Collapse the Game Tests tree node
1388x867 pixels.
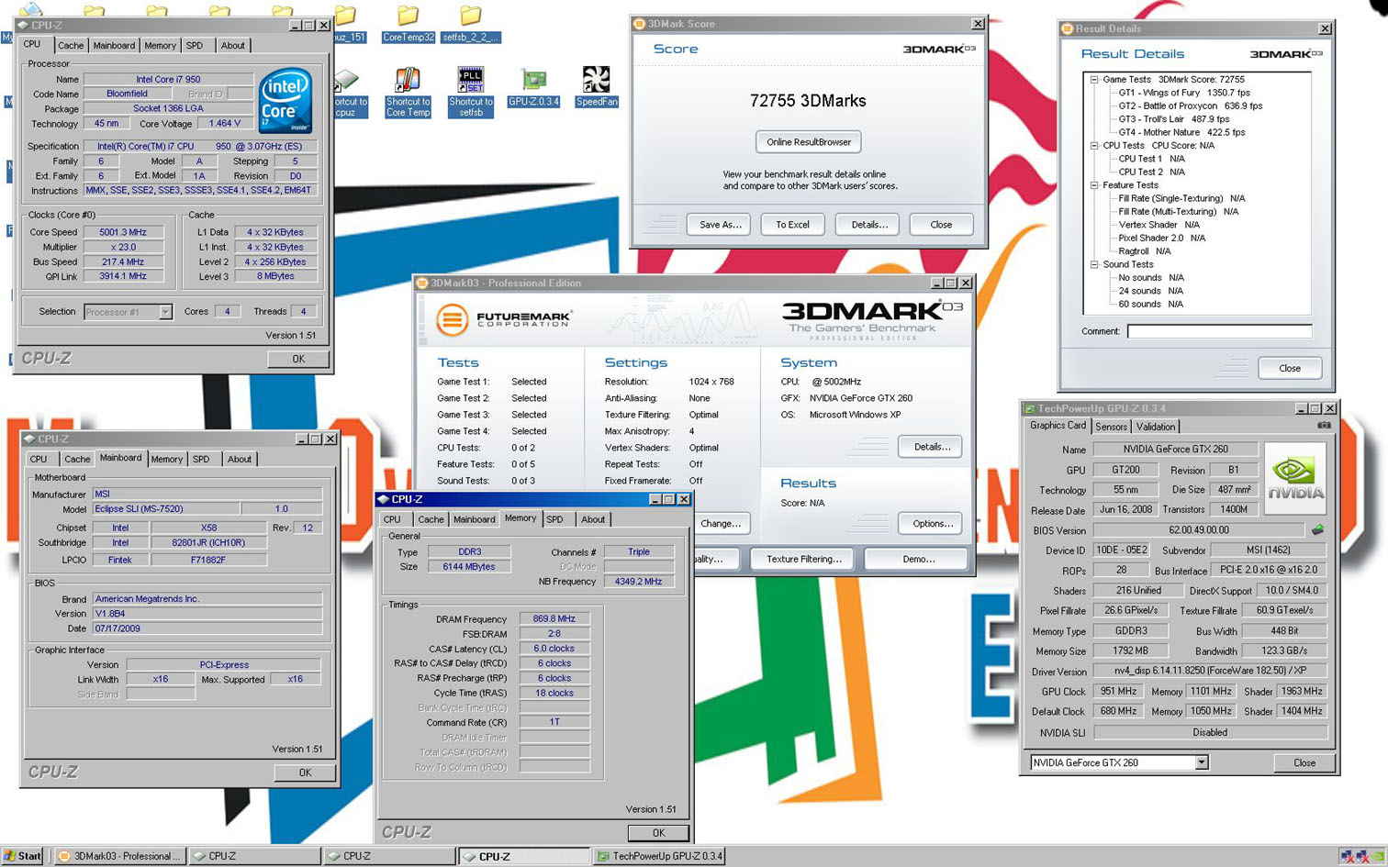point(1094,80)
